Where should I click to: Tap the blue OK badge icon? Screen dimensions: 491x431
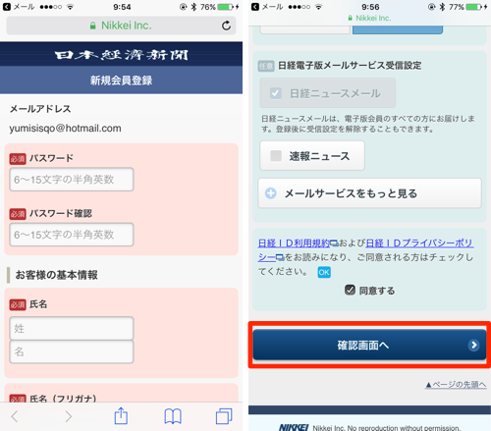click(x=324, y=272)
